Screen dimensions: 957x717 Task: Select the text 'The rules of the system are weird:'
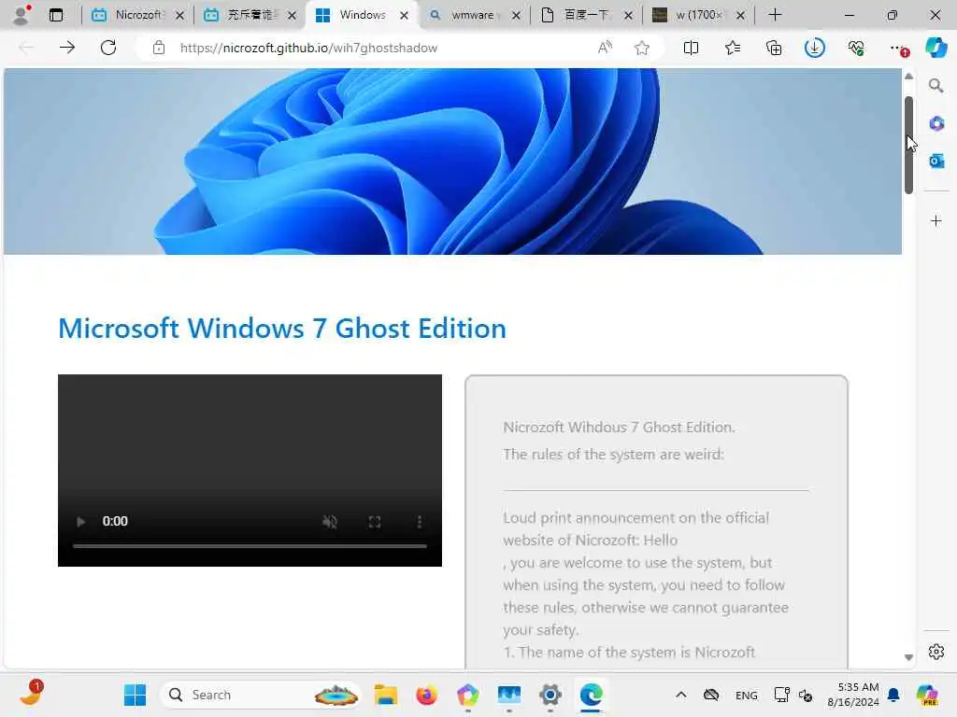point(613,455)
